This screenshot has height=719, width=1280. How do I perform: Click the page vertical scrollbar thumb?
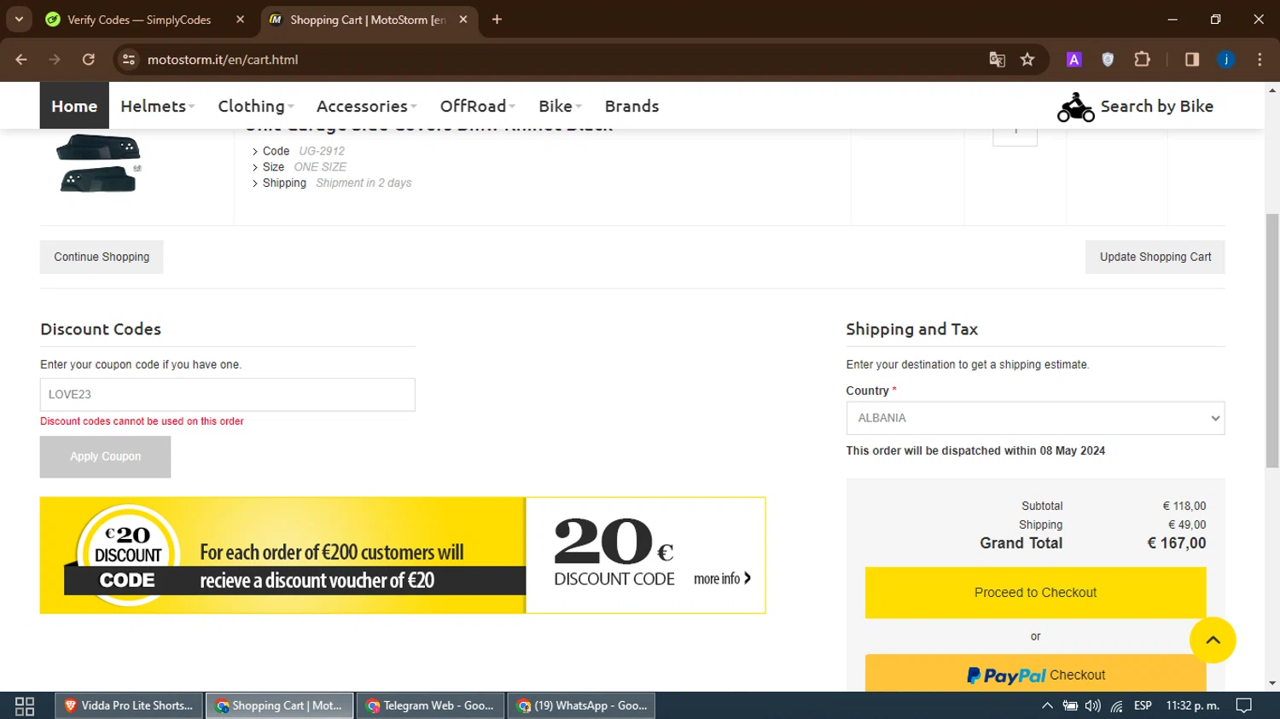pos(1272,340)
